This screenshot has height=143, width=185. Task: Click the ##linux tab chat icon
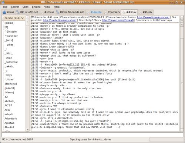124,12
